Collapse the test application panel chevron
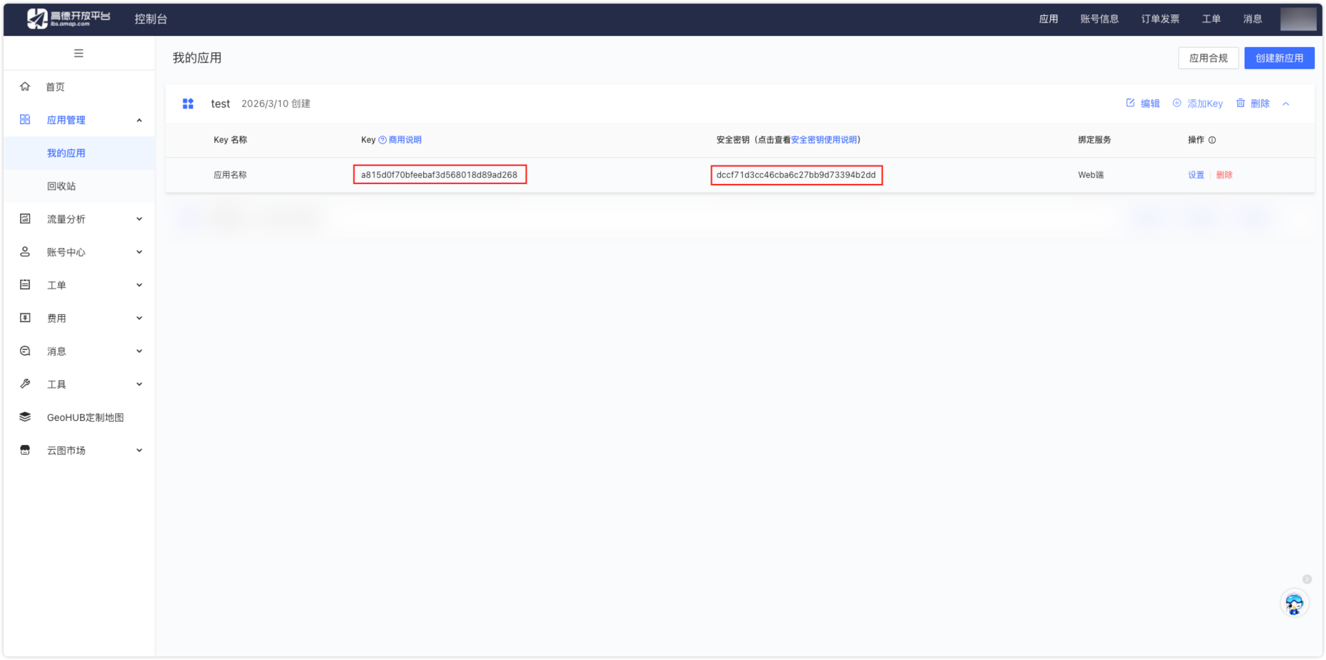The height and width of the screenshot is (660, 1326). (x=1285, y=104)
